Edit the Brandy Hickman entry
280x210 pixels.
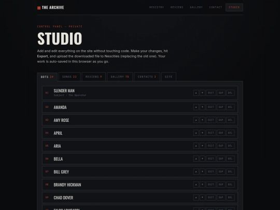[211, 185]
